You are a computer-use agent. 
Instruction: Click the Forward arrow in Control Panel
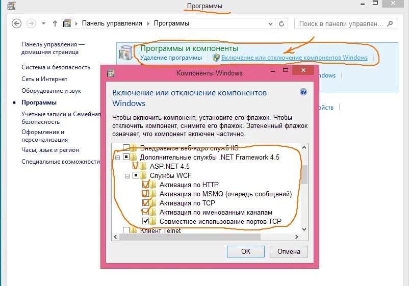(x=31, y=23)
